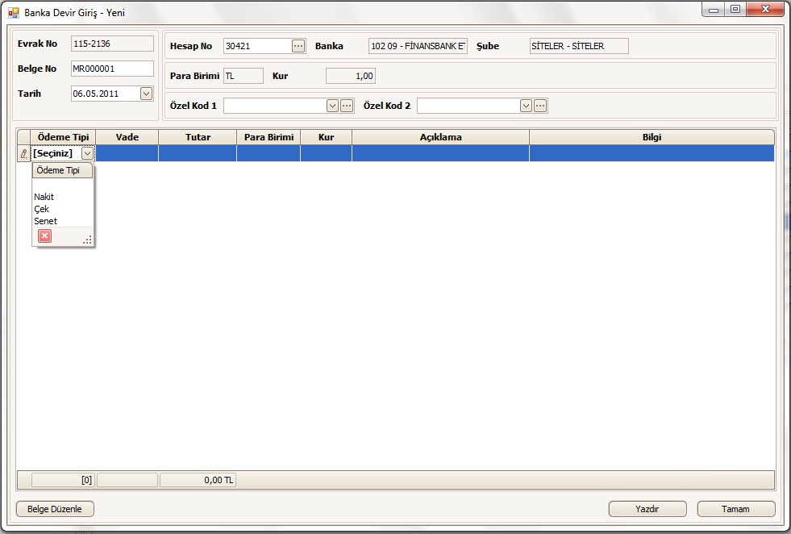This screenshot has height=534, width=791.
Task: Click the Açıklama cell in the selected row
Action: point(441,153)
